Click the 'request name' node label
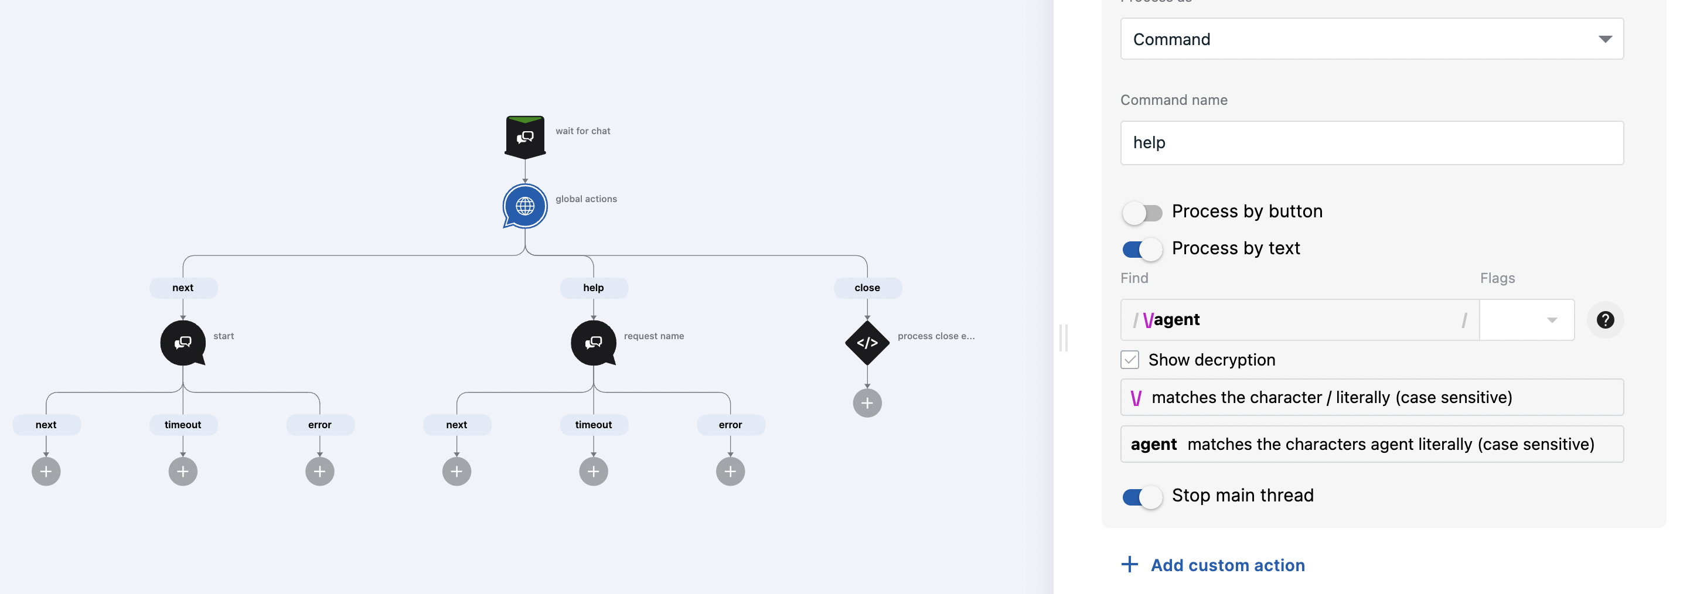Screen dimensions: 1690x594 pyautogui.click(x=653, y=336)
